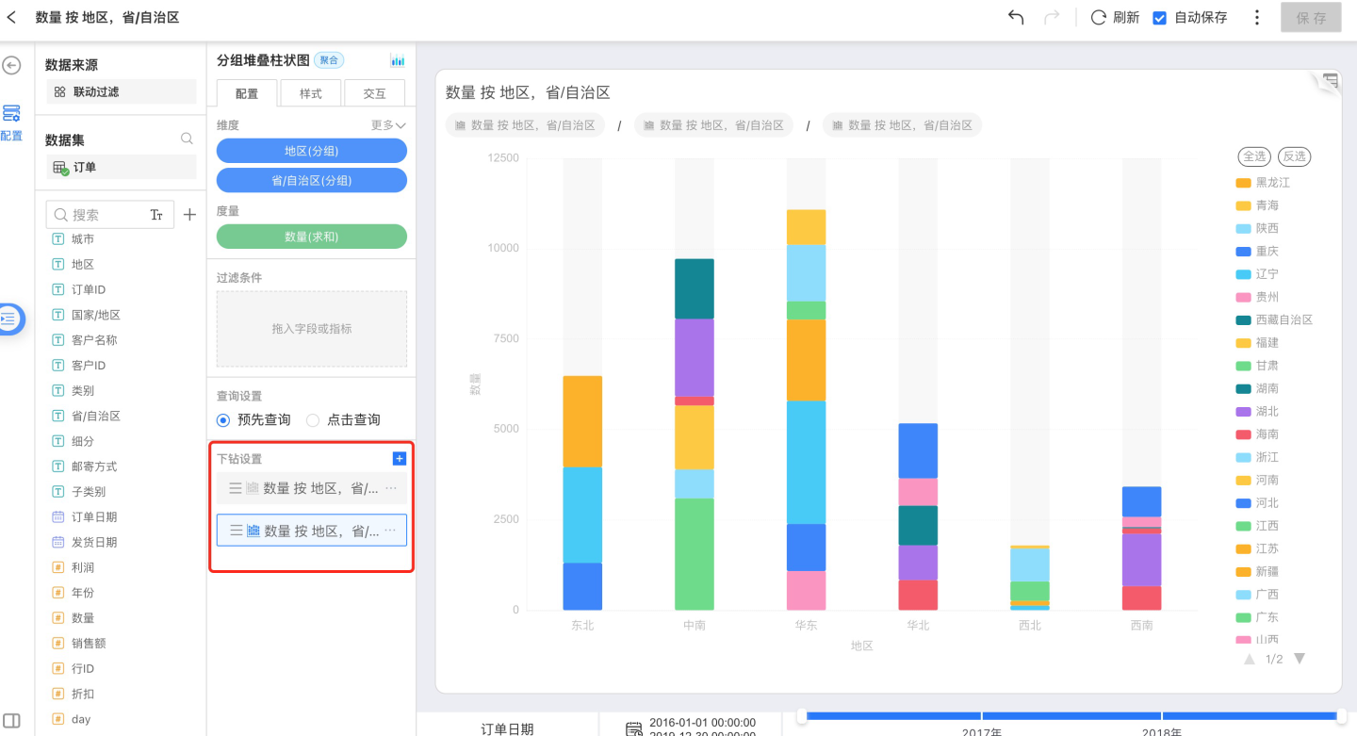Expand the 更多 dimension dropdown
This screenshot has height=736, width=1357.
pos(388,125)
